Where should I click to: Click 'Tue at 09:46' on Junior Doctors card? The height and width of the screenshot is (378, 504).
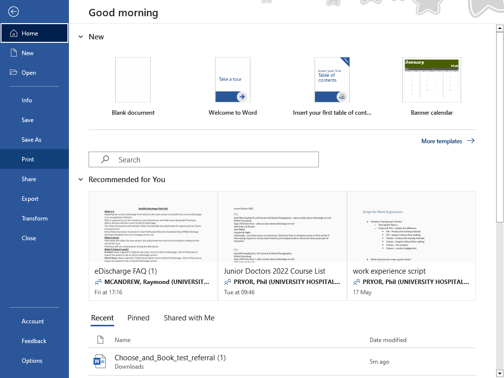[x=239, y=292]
